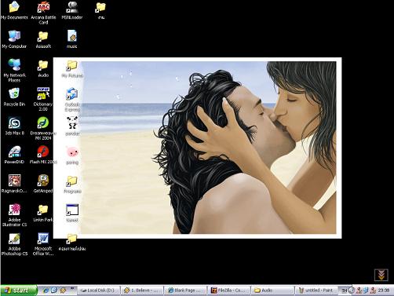Select the PowerDVD shortcut
This screenshot has width=394, height=296.
pyautogui.click(x=14, y=155)
